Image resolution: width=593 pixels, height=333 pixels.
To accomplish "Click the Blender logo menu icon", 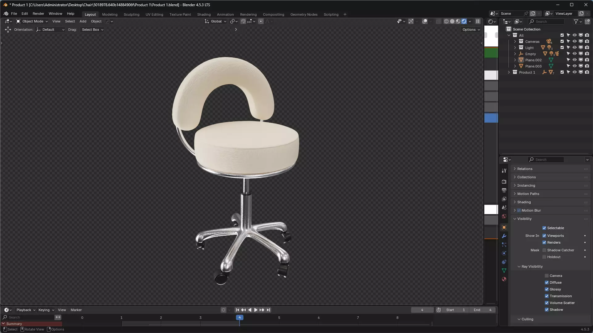I will click(6, 14).
